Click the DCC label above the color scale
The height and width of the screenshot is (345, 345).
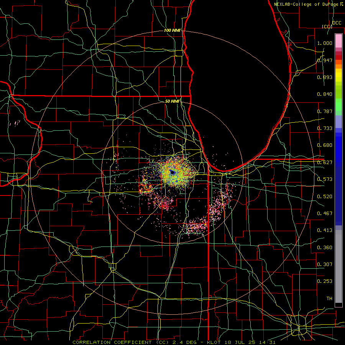(337, 23)
